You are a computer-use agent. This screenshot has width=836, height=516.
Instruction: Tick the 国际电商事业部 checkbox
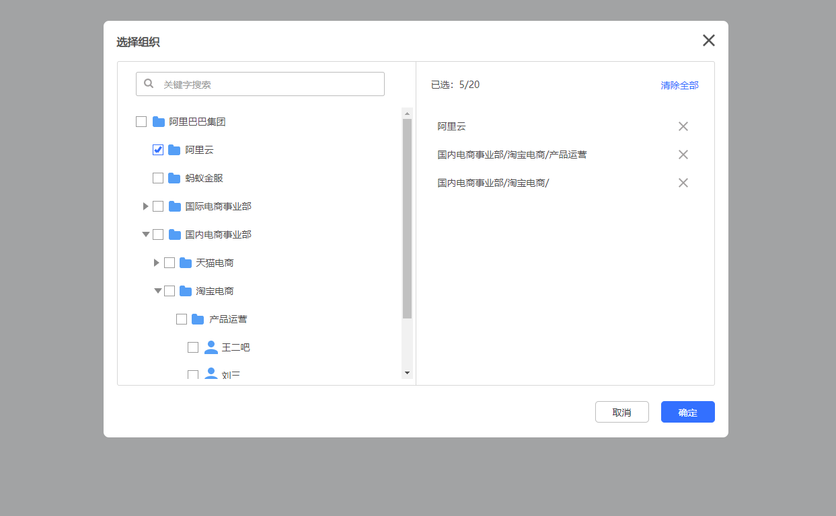point(158,206)
